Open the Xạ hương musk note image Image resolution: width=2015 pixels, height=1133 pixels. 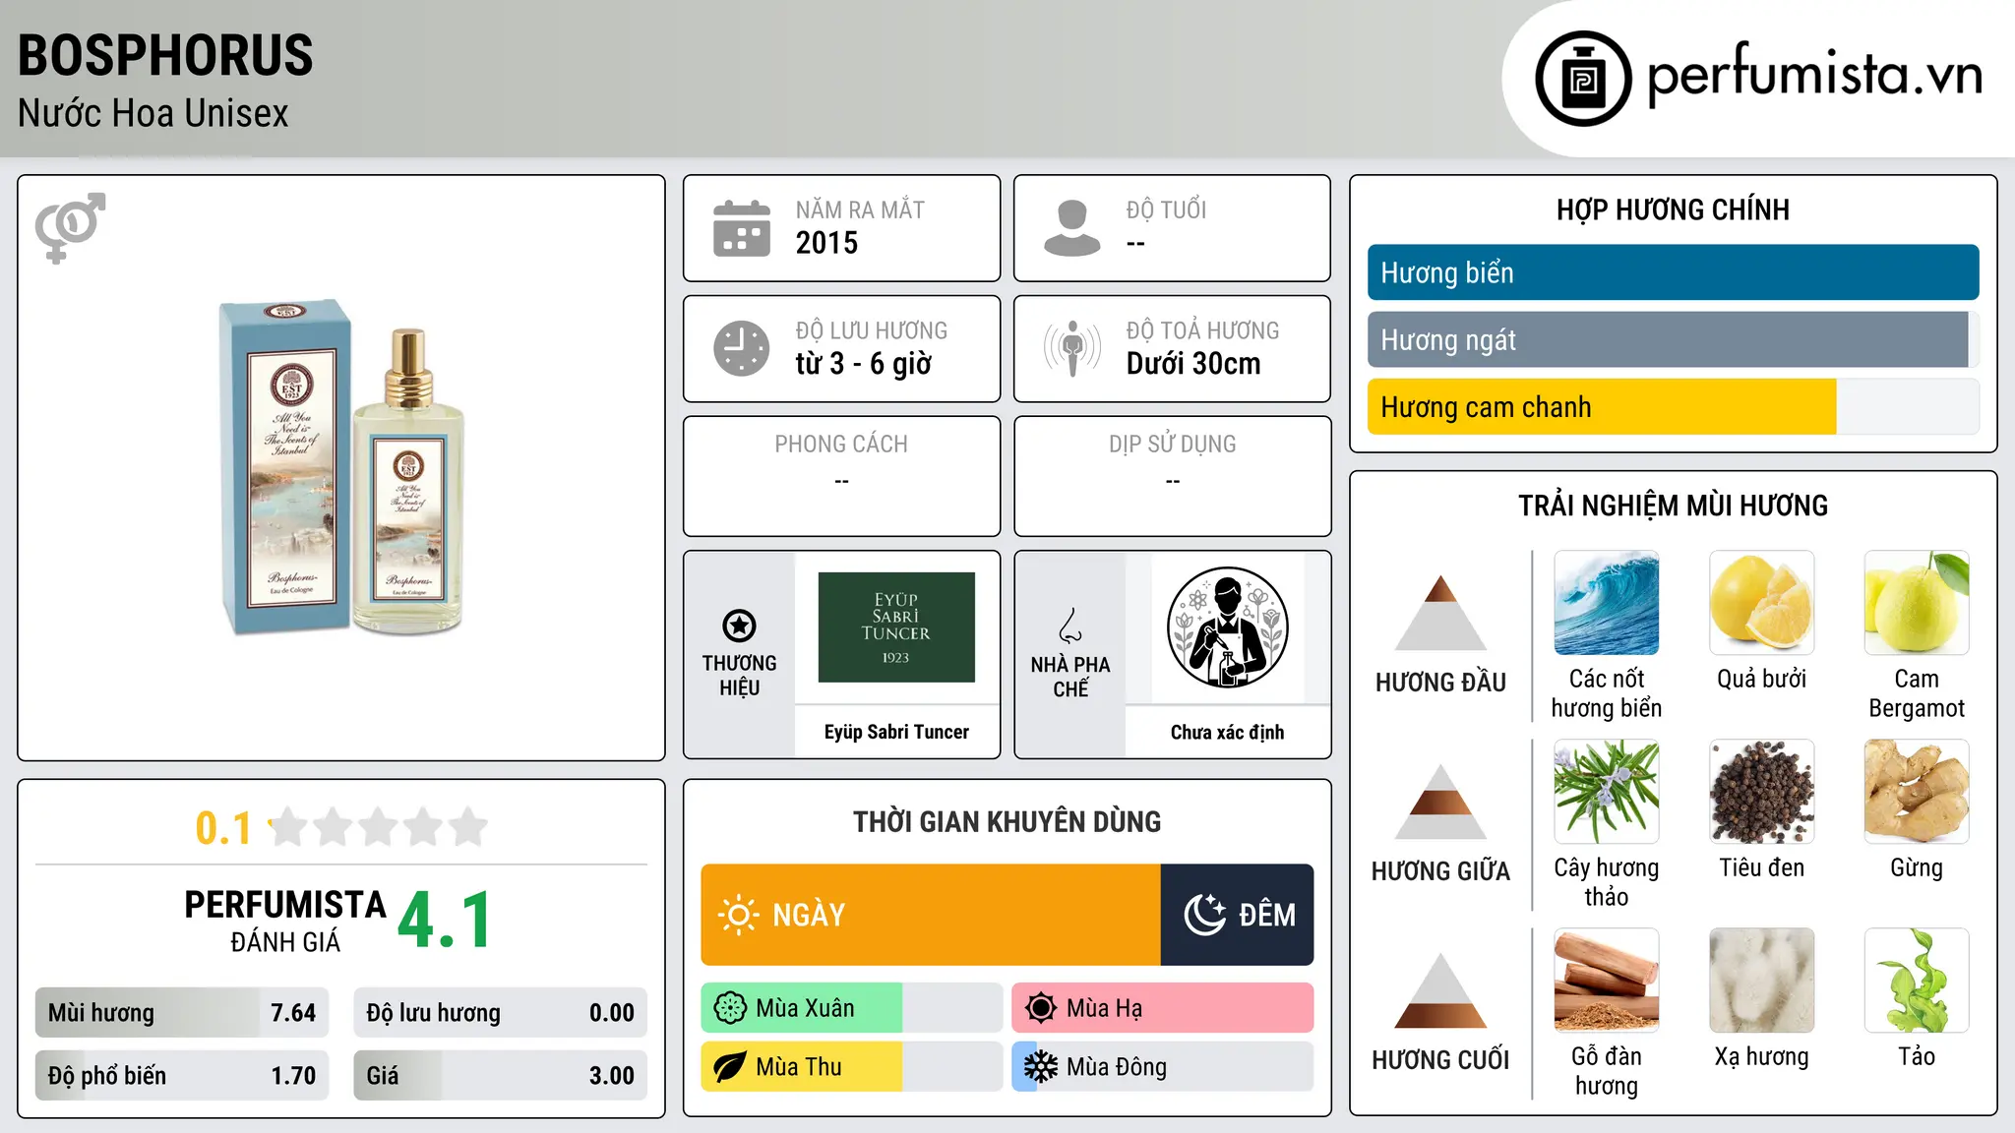[x=1761, y=981]
